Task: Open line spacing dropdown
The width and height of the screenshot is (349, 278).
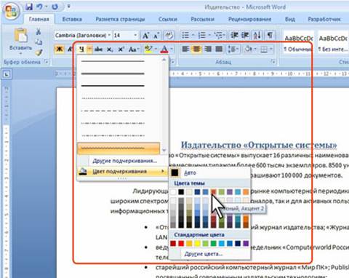Action: pyautogui.click(x=233, y=49)
